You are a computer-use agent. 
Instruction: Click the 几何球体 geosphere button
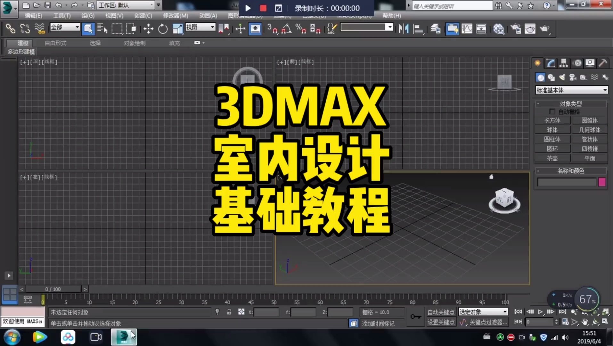tap(590, 130)
